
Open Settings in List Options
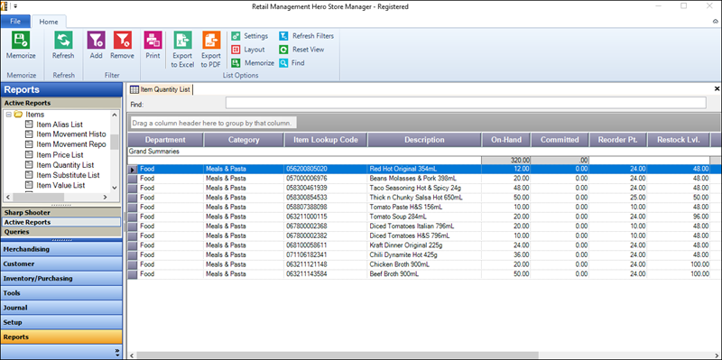[x=250, y=36]
